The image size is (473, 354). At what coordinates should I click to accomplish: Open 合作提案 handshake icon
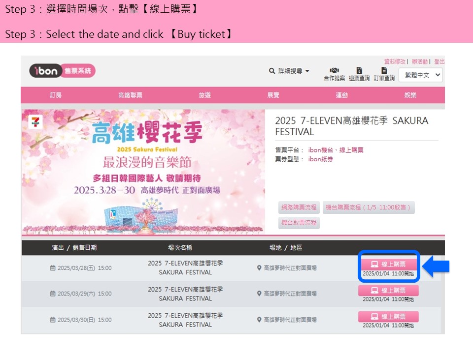pyautogui.click(x=334, y=70)
